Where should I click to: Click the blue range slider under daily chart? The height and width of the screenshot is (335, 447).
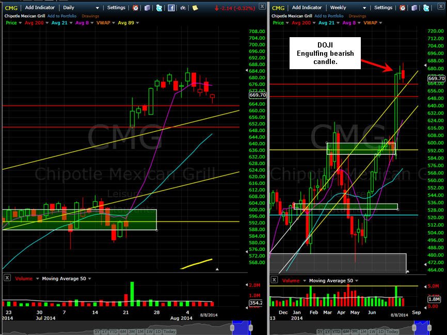point(242,327)
